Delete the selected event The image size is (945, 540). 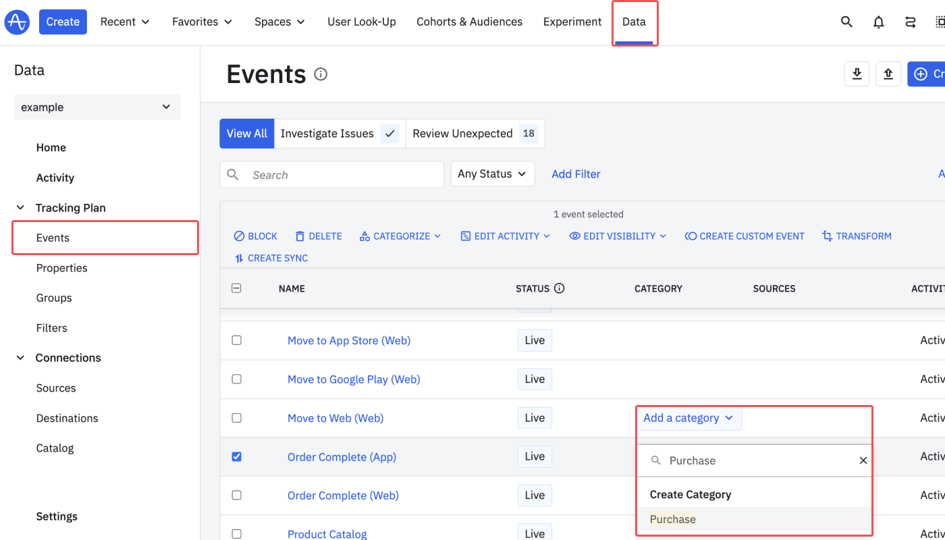[319, 236]
